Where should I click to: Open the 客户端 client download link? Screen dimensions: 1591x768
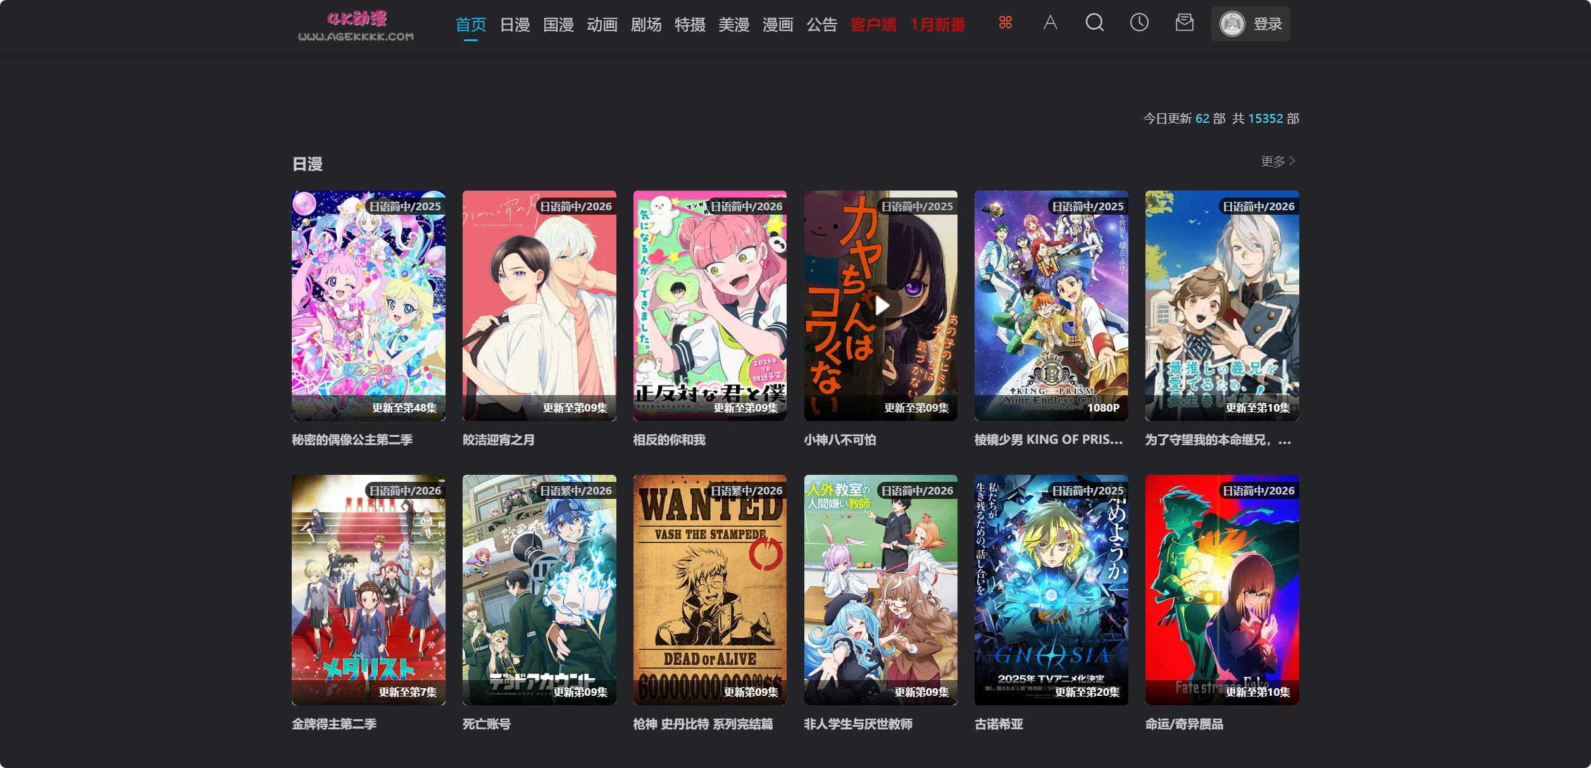click(x=874, y=26)
